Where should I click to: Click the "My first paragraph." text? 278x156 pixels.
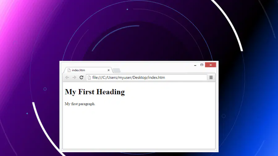pos(80,104)
